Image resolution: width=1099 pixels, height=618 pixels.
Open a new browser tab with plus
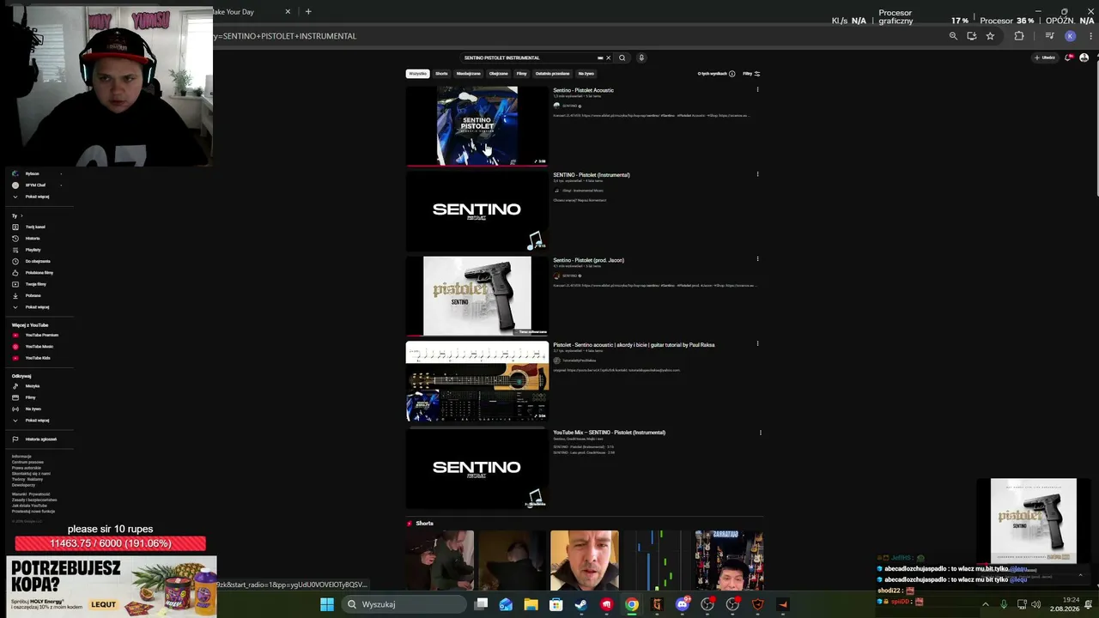pos(308,11)
